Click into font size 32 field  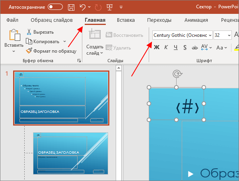220,35
